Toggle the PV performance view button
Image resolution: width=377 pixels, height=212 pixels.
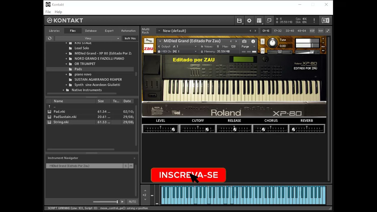coord(323,51)
